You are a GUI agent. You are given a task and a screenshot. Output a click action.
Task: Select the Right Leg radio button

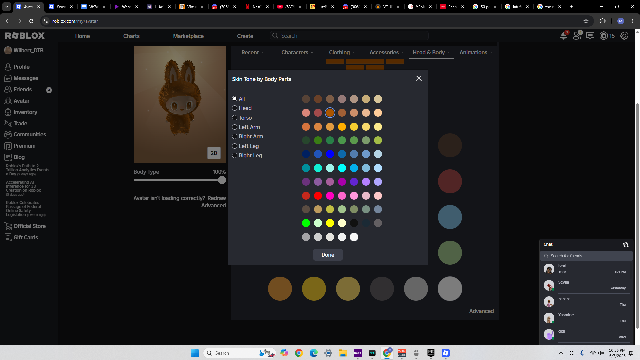(x=235, y=156)
